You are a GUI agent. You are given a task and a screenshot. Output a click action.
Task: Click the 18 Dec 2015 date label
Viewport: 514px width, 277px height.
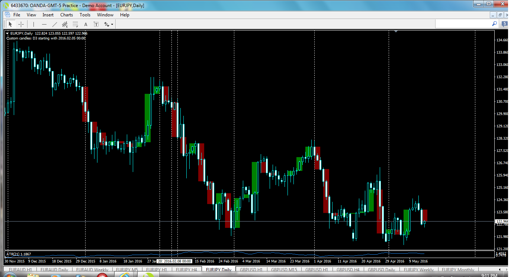coord(62,261)
